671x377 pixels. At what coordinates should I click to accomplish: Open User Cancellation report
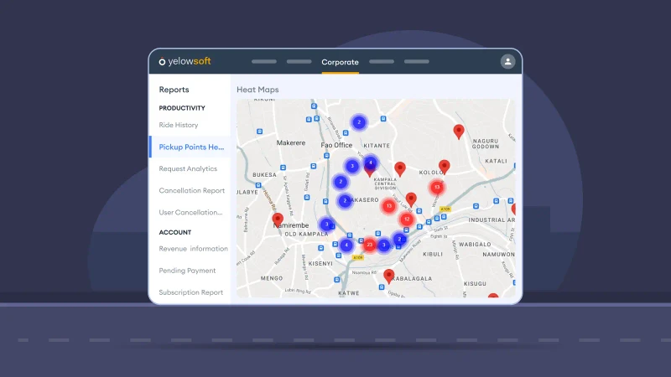click(190, 212)
